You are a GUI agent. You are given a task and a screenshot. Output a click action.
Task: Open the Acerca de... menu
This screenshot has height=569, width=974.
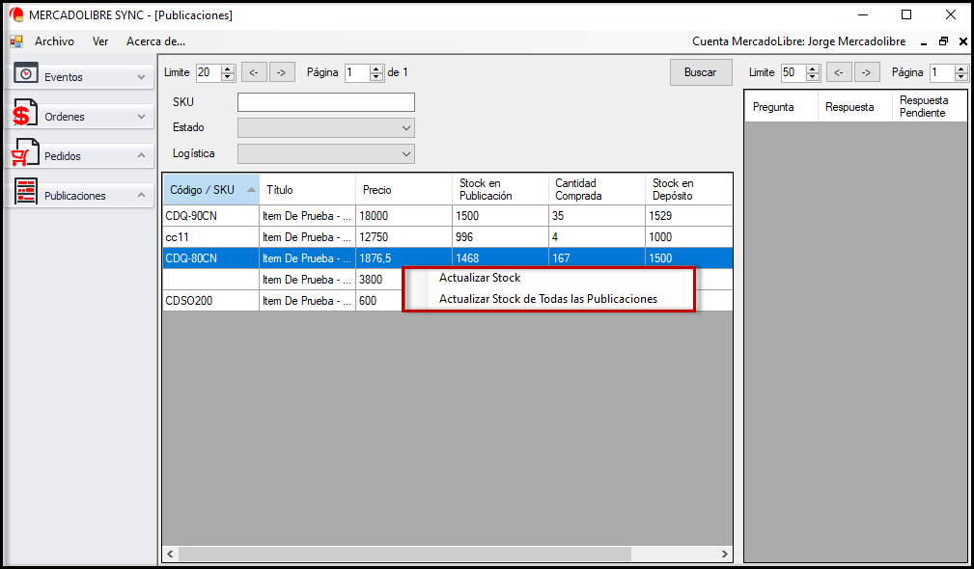click(156, 41)
